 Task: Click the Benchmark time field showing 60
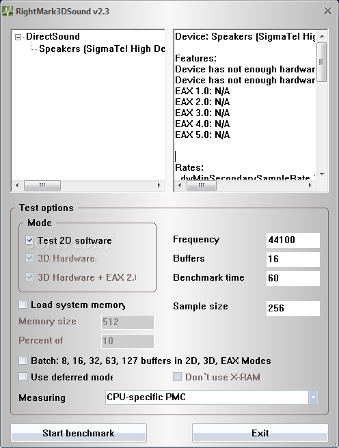[x=293, y=278]
